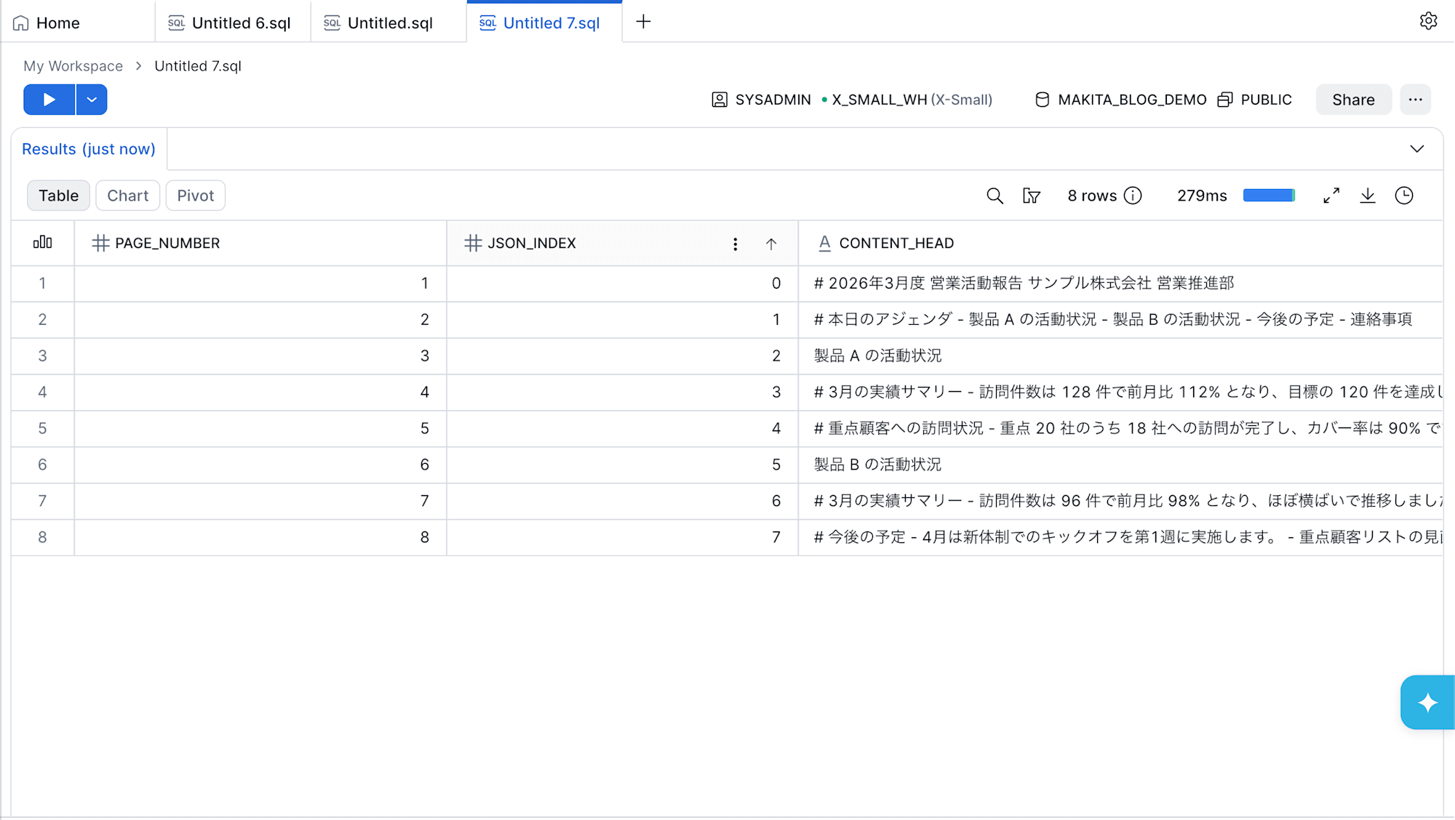Open query history clock icon
Screen dimensions: 1455x820
(1404, 196)
